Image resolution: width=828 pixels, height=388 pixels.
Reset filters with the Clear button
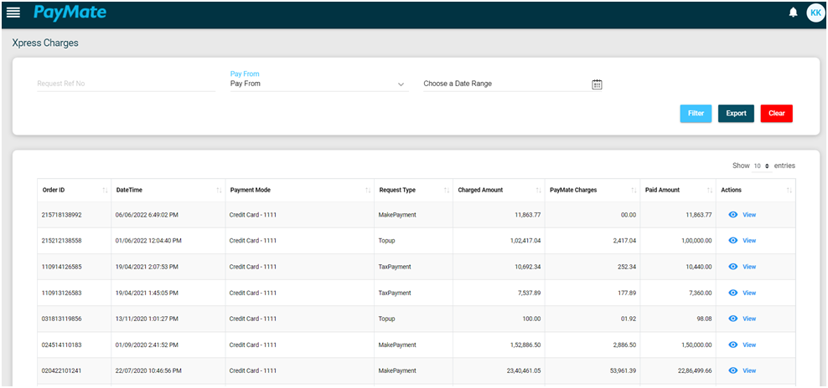point(776,114)
